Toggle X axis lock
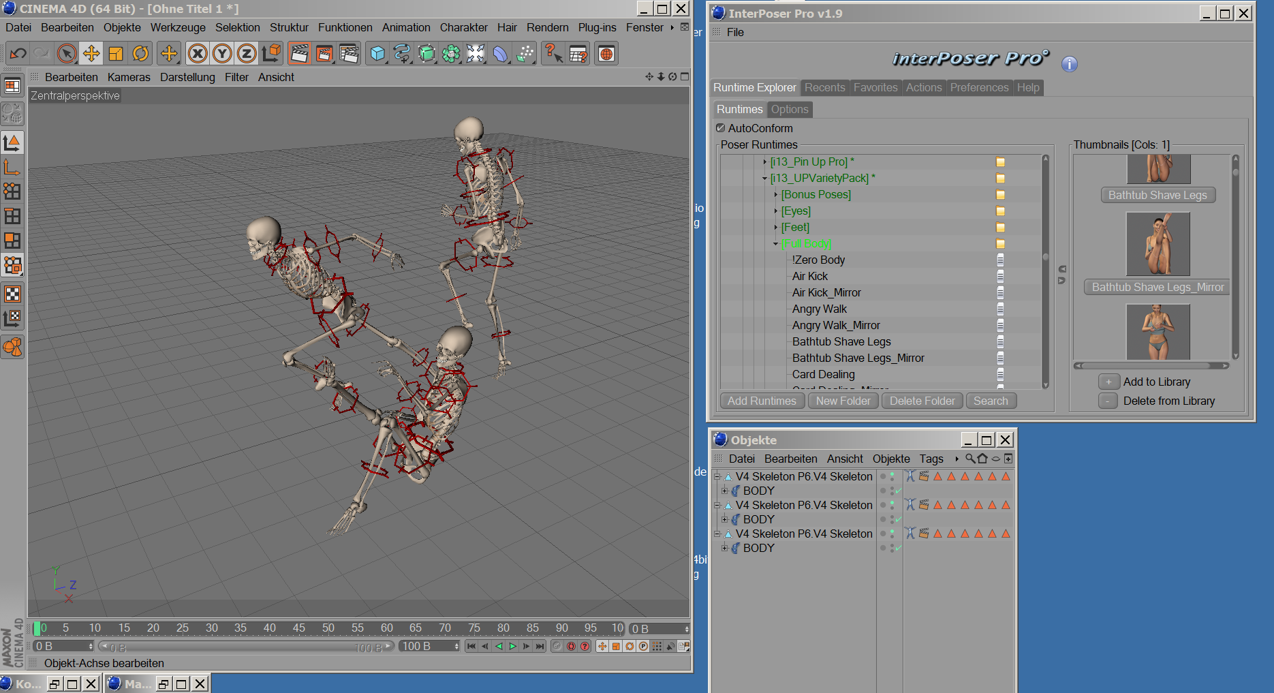 [198, 53]
